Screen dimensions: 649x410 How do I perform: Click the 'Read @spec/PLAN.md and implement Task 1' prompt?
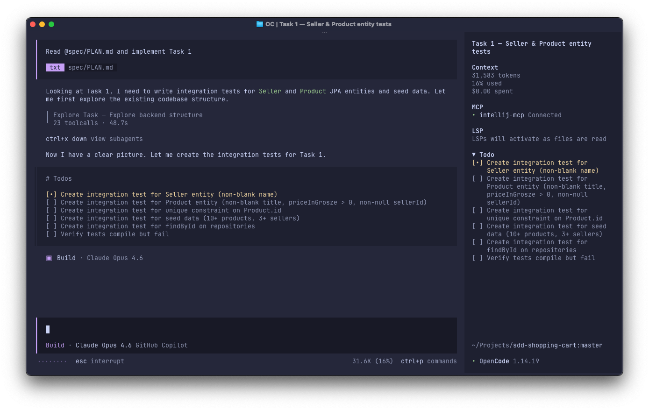(119, 51)
